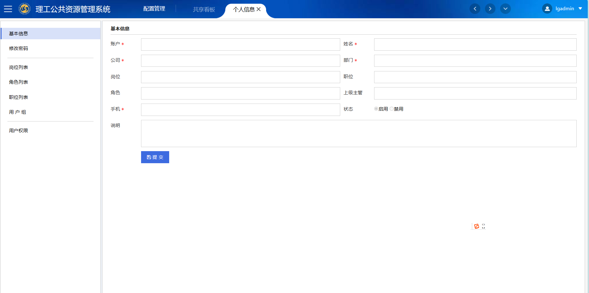Focus the 姓名 input field
This screenshot has width=589, height=293.
coord(475,45)
